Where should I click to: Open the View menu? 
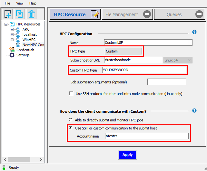[x=20, y=3]
